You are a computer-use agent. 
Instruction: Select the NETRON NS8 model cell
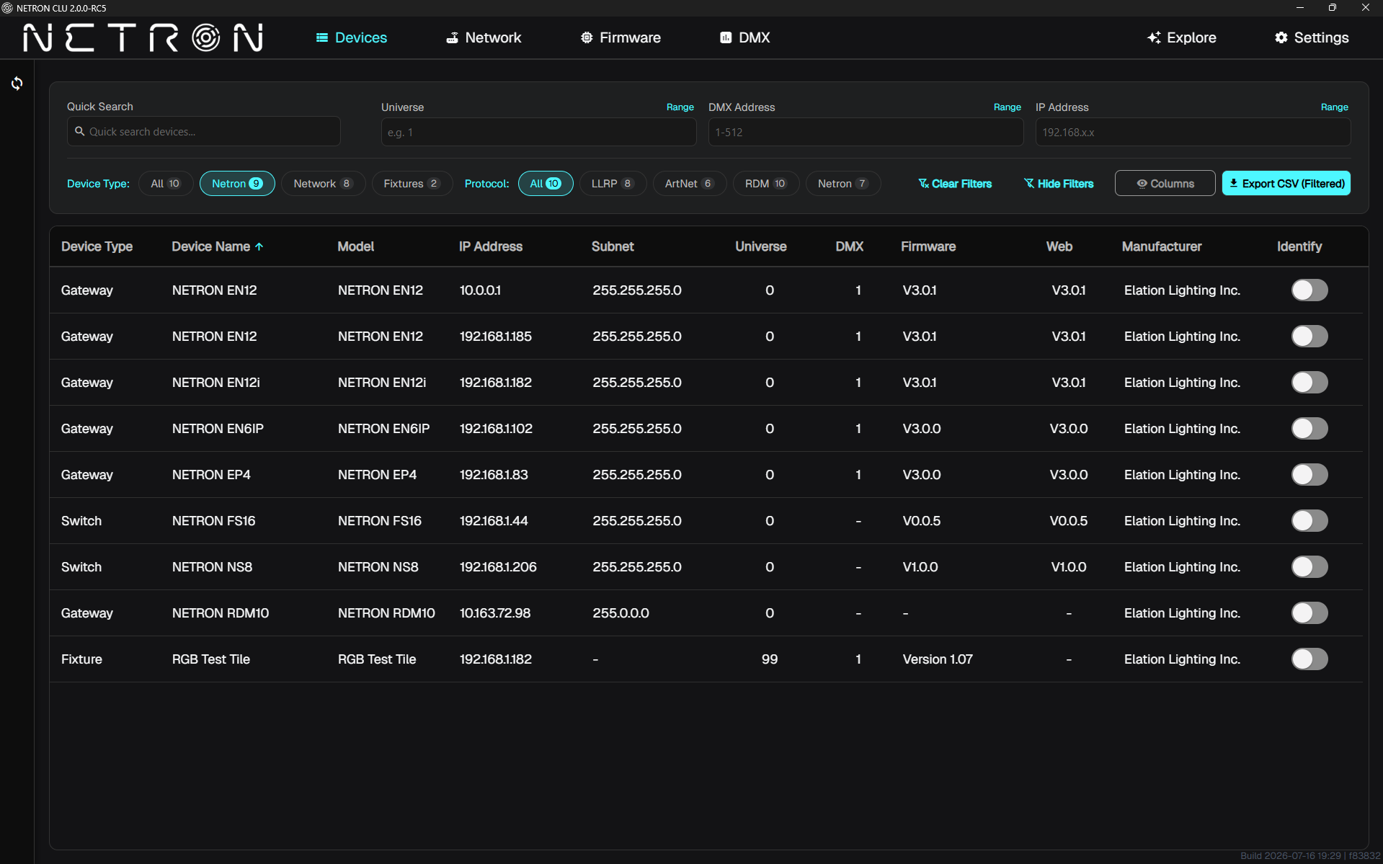click(x=378, y=567)
